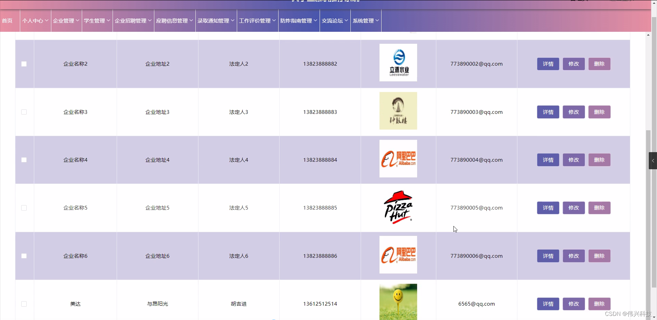Screen dimensions: 657x320
Task: Click the 详情 button in the 美达 row
Action: point(548,304)
